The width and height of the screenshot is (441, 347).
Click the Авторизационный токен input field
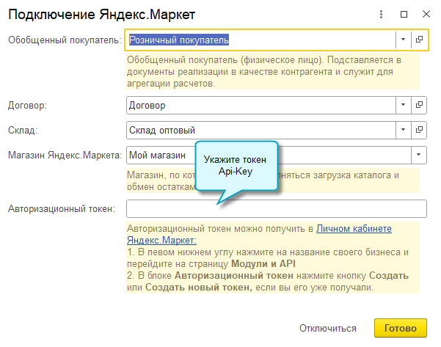[276, 209]
